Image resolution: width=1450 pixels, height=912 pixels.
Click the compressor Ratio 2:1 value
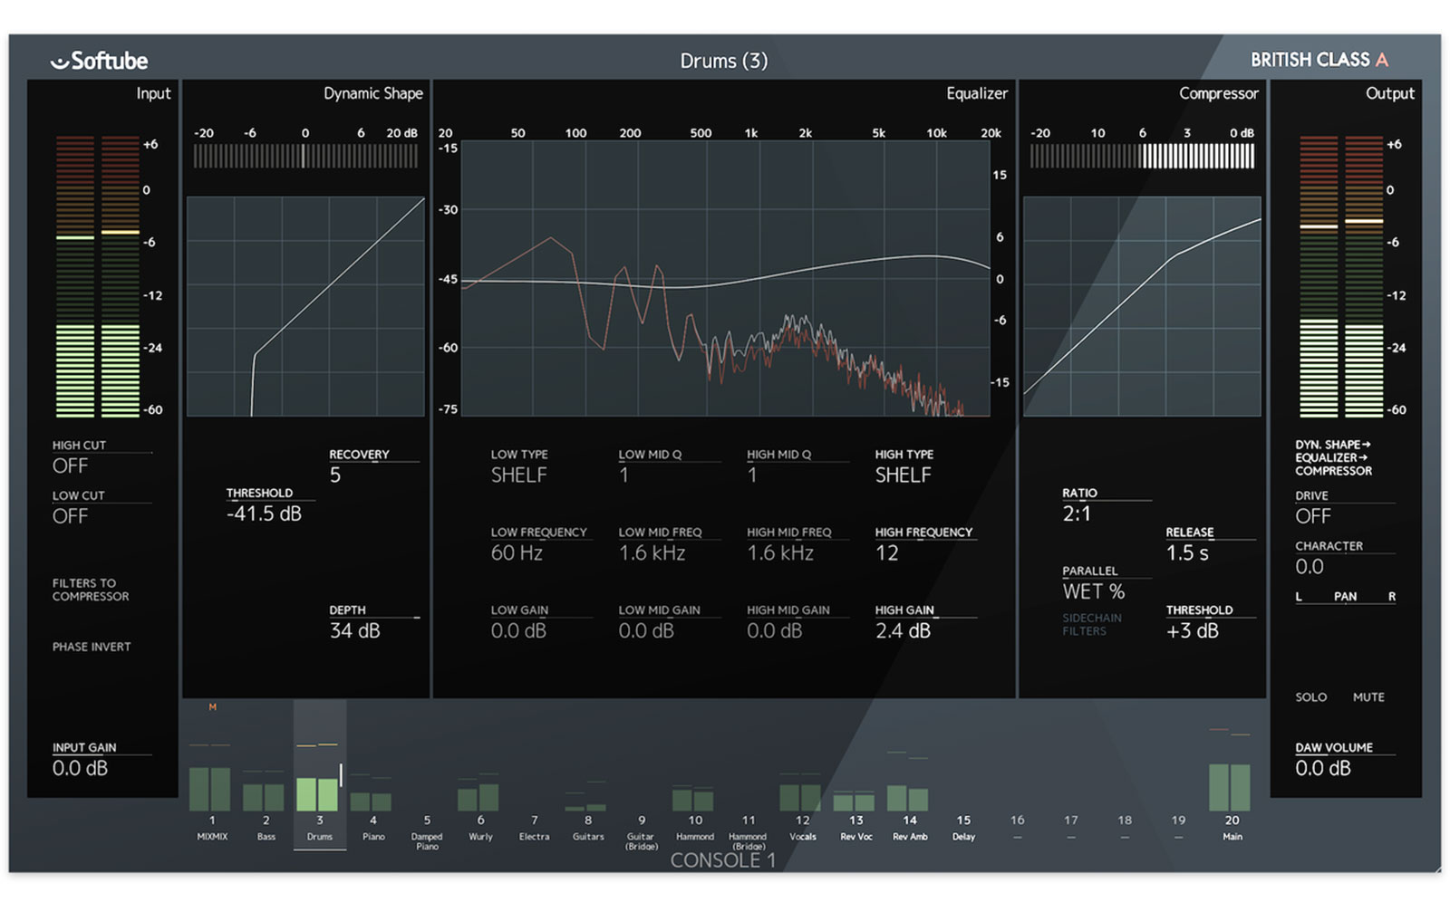(x=1077, y=514)
